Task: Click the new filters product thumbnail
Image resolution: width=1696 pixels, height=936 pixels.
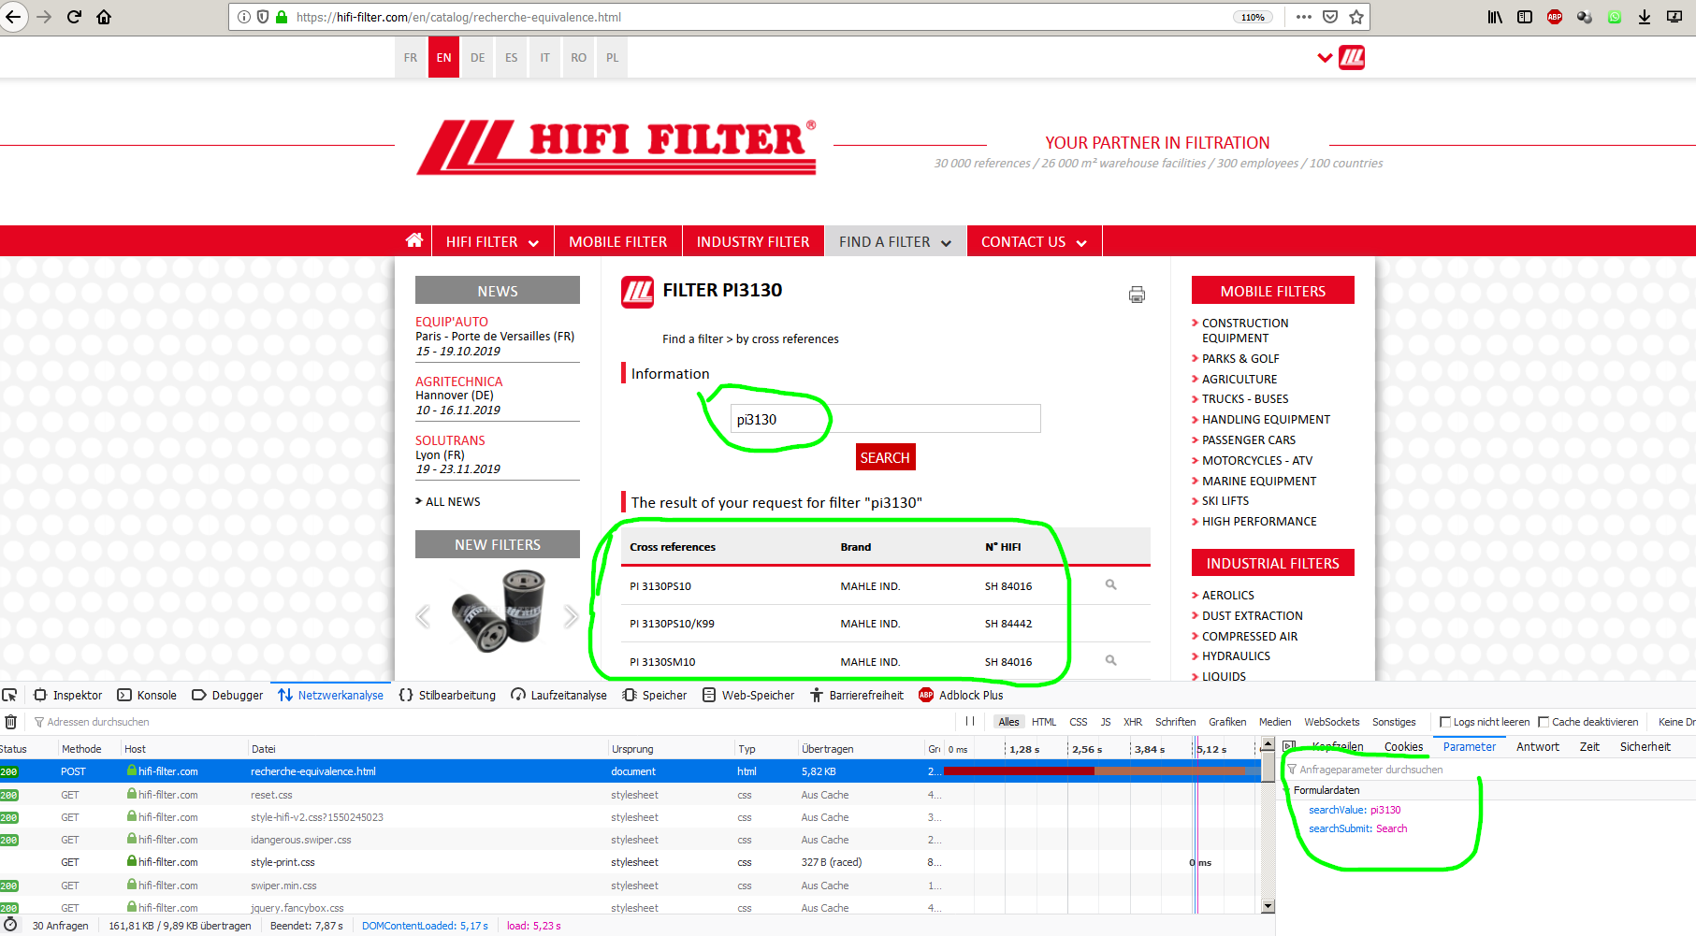Action: point(498,612)
